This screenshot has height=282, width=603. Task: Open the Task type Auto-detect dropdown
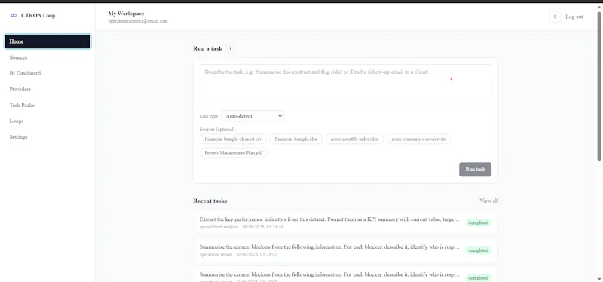tap(253, 116)
